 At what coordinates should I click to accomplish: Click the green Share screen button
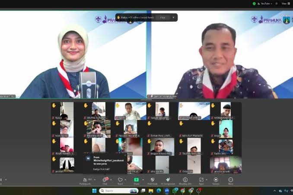136,180
